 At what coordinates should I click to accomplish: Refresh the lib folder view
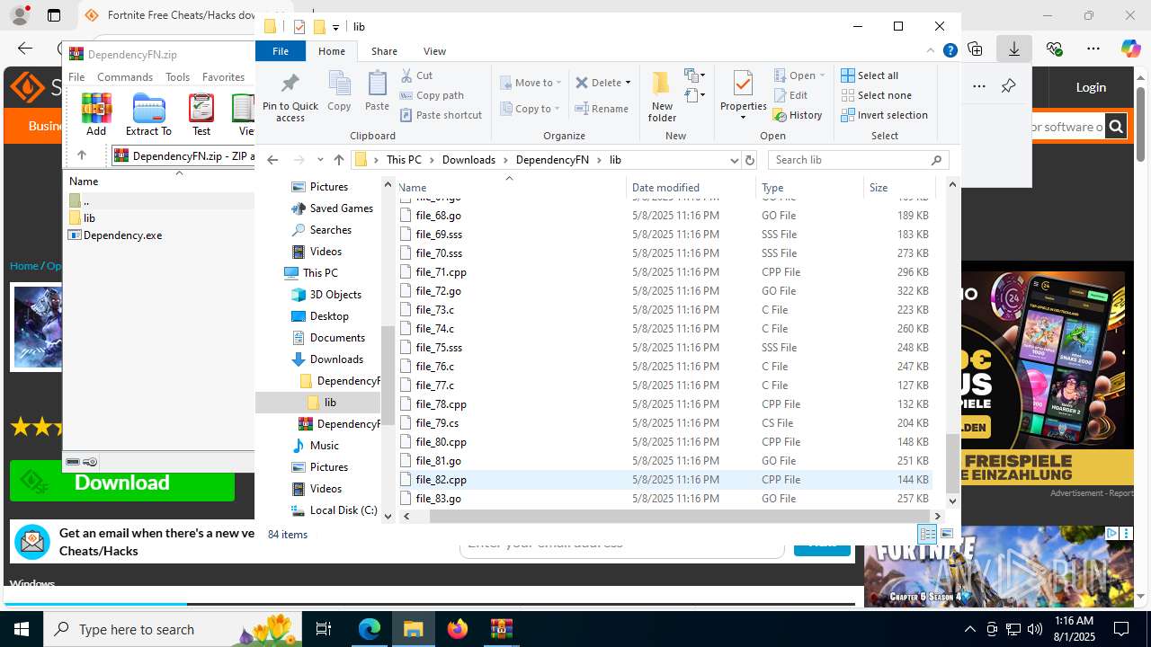(750, 160)
